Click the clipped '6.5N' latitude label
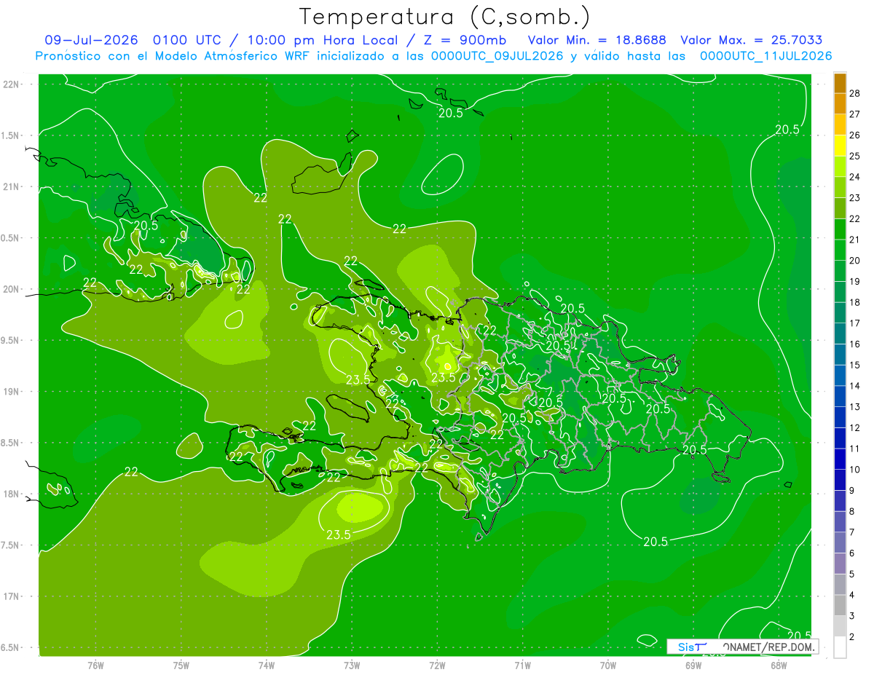This screenshot has width=874, height=675. (x=10, y=648)
